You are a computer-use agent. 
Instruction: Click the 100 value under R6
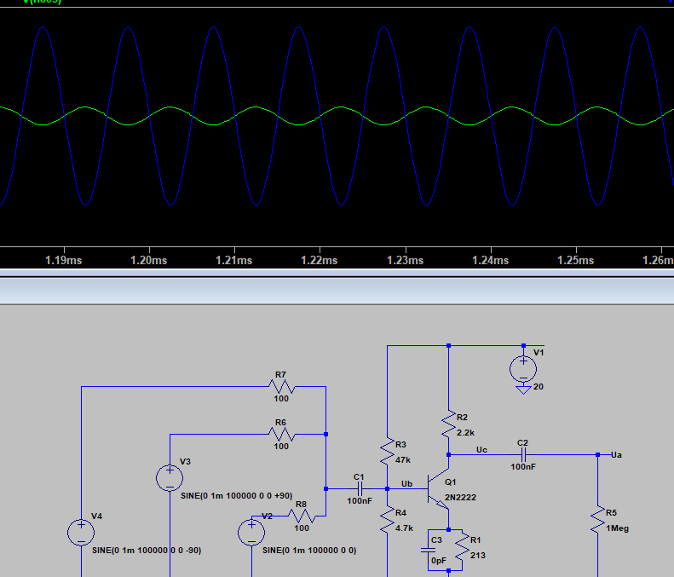281,447
